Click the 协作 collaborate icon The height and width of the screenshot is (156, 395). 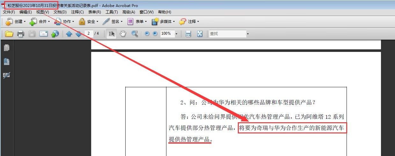click(57, 22)
